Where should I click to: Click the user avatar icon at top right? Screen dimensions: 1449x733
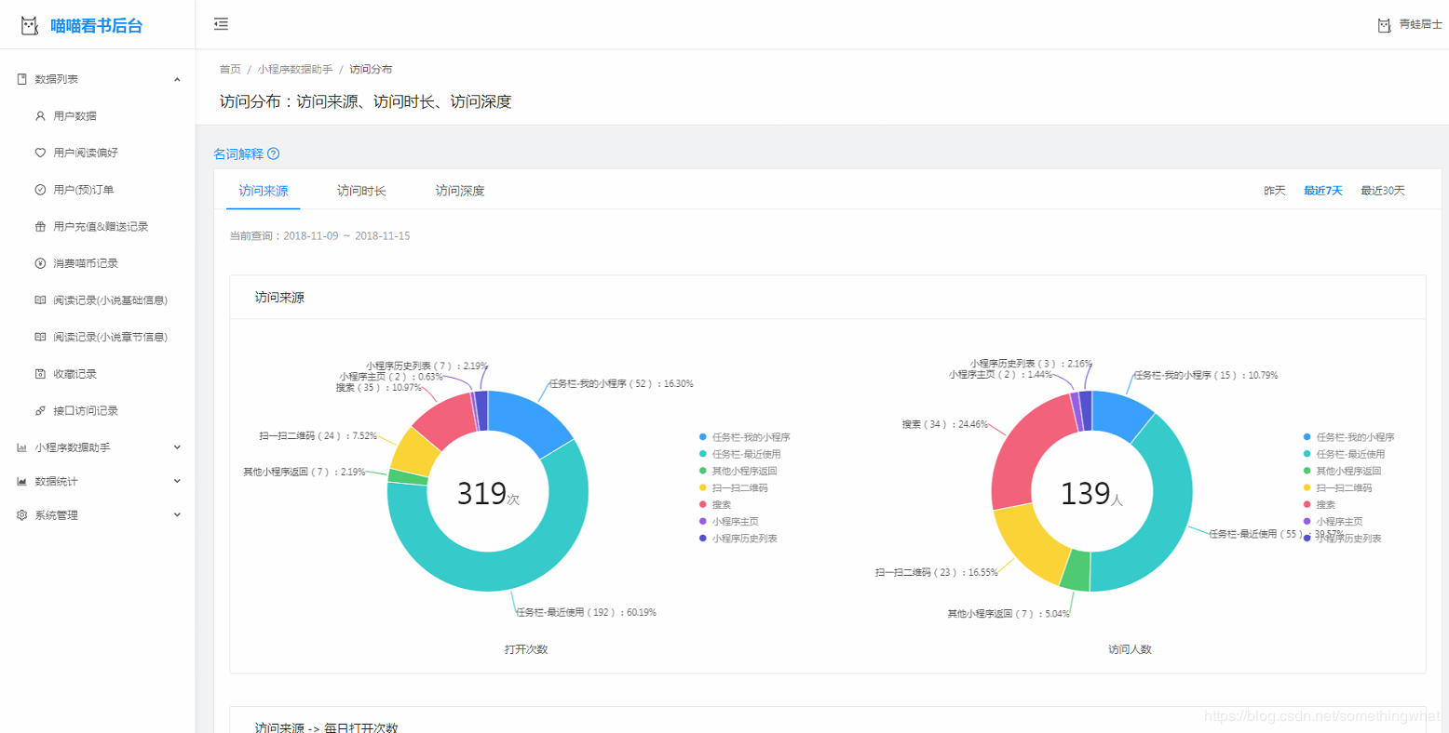point(1384,25)
